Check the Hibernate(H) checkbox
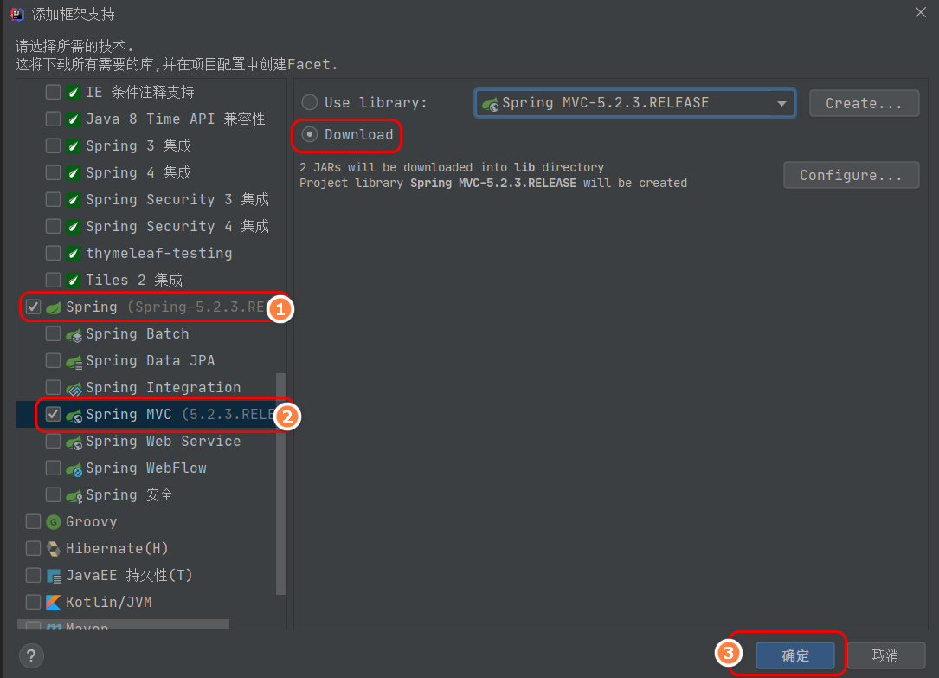 click(x=33, y=549)
